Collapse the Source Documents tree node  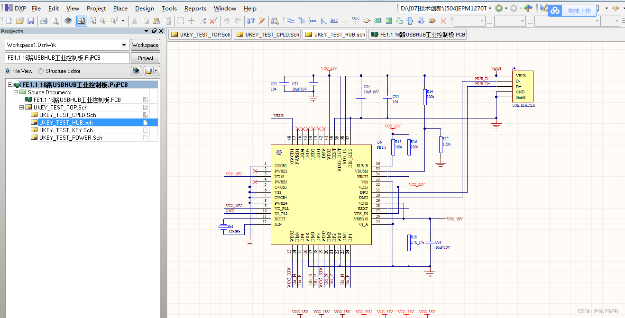pos(16,92)
